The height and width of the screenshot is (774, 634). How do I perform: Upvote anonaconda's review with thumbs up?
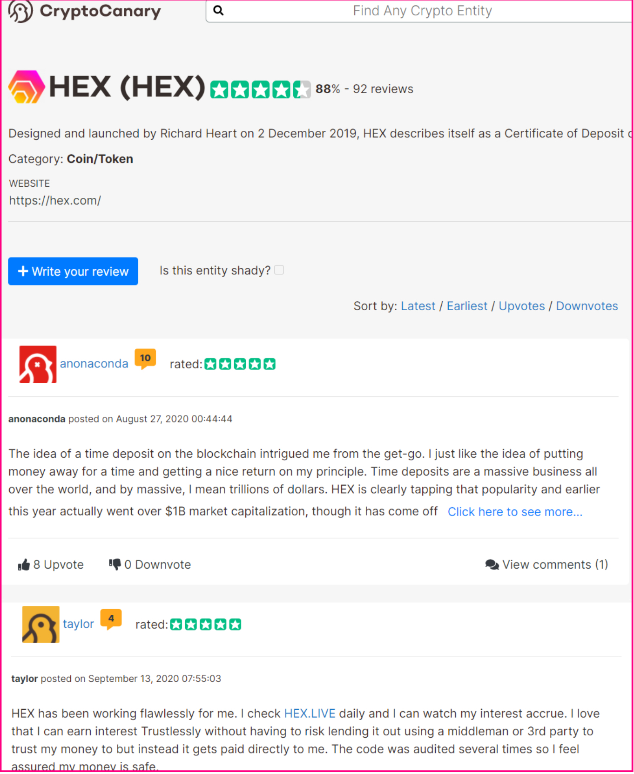pyautogui.click(x=24, y=566)
